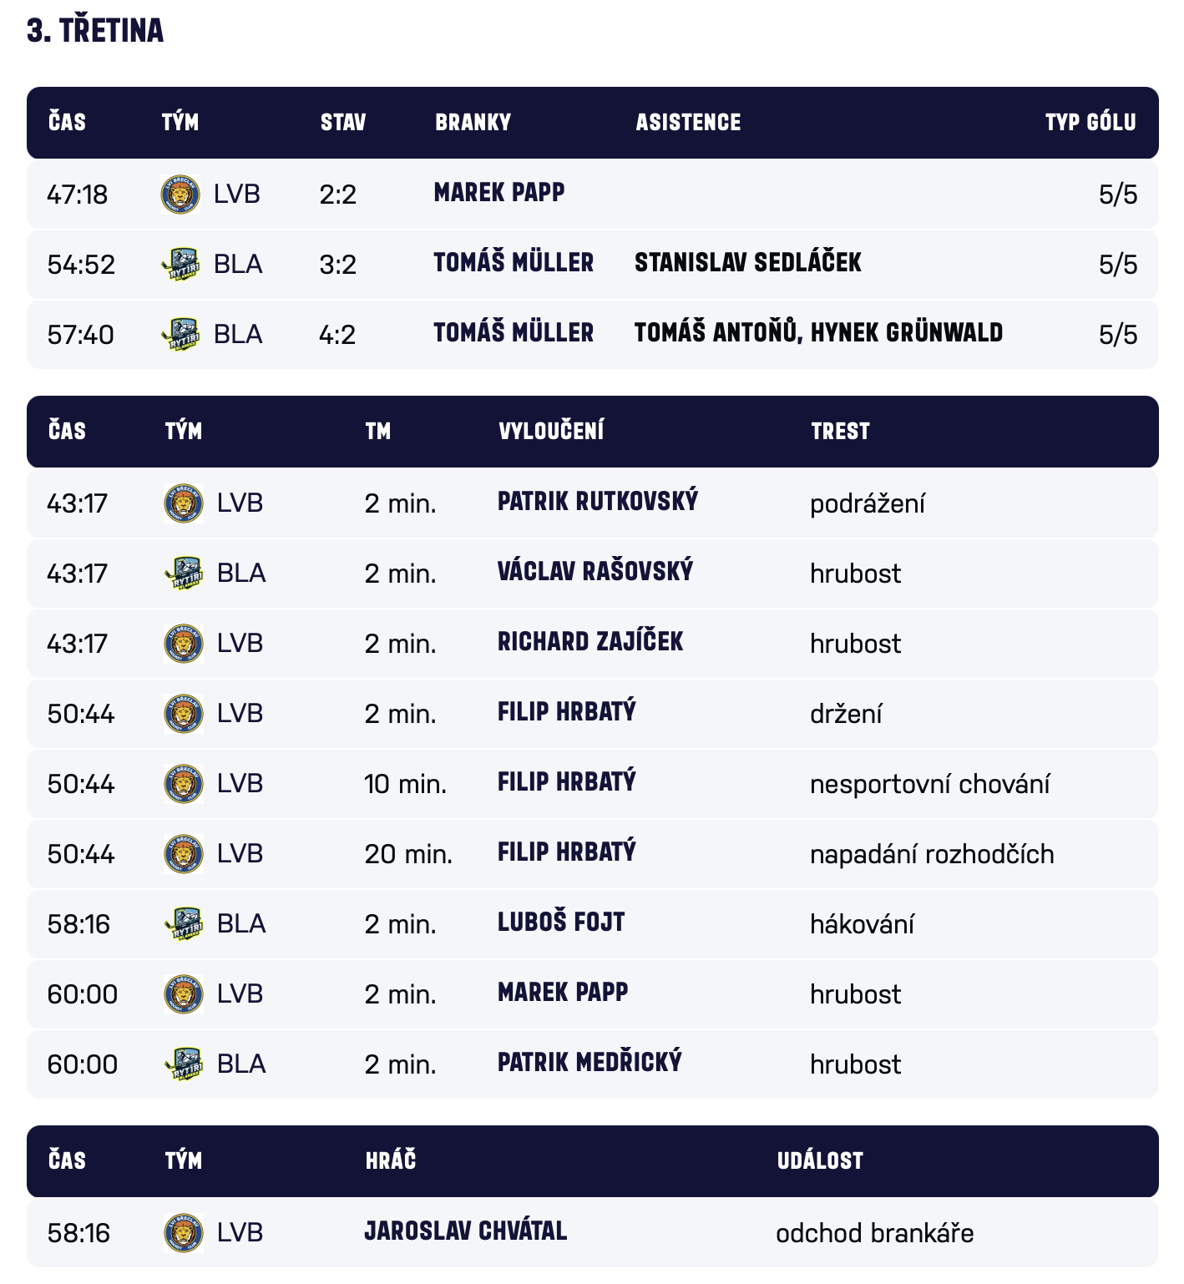Open Tomáš Müller link at 54:52
Screen dimensions: 1184x1284
tap(514, 263)
